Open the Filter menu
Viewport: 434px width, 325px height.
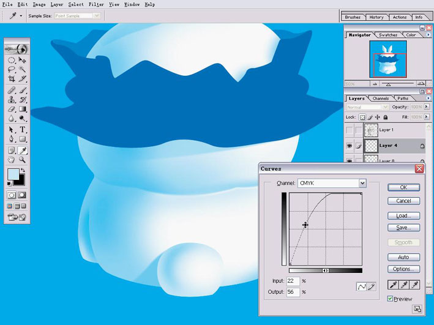pyautogui.click(x=96, y=4)
